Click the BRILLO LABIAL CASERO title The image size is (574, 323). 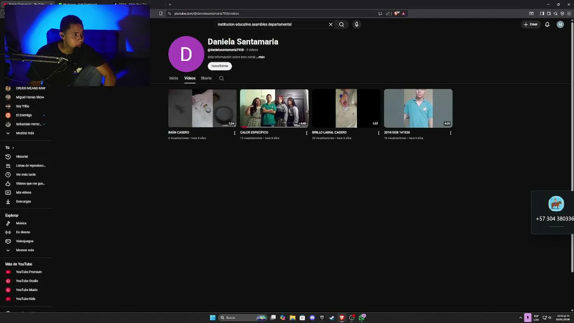(x=329, y=132)
